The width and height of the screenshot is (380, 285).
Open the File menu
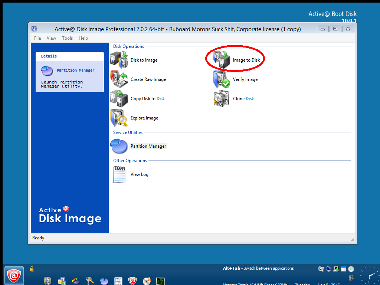[x=37, y=38]
